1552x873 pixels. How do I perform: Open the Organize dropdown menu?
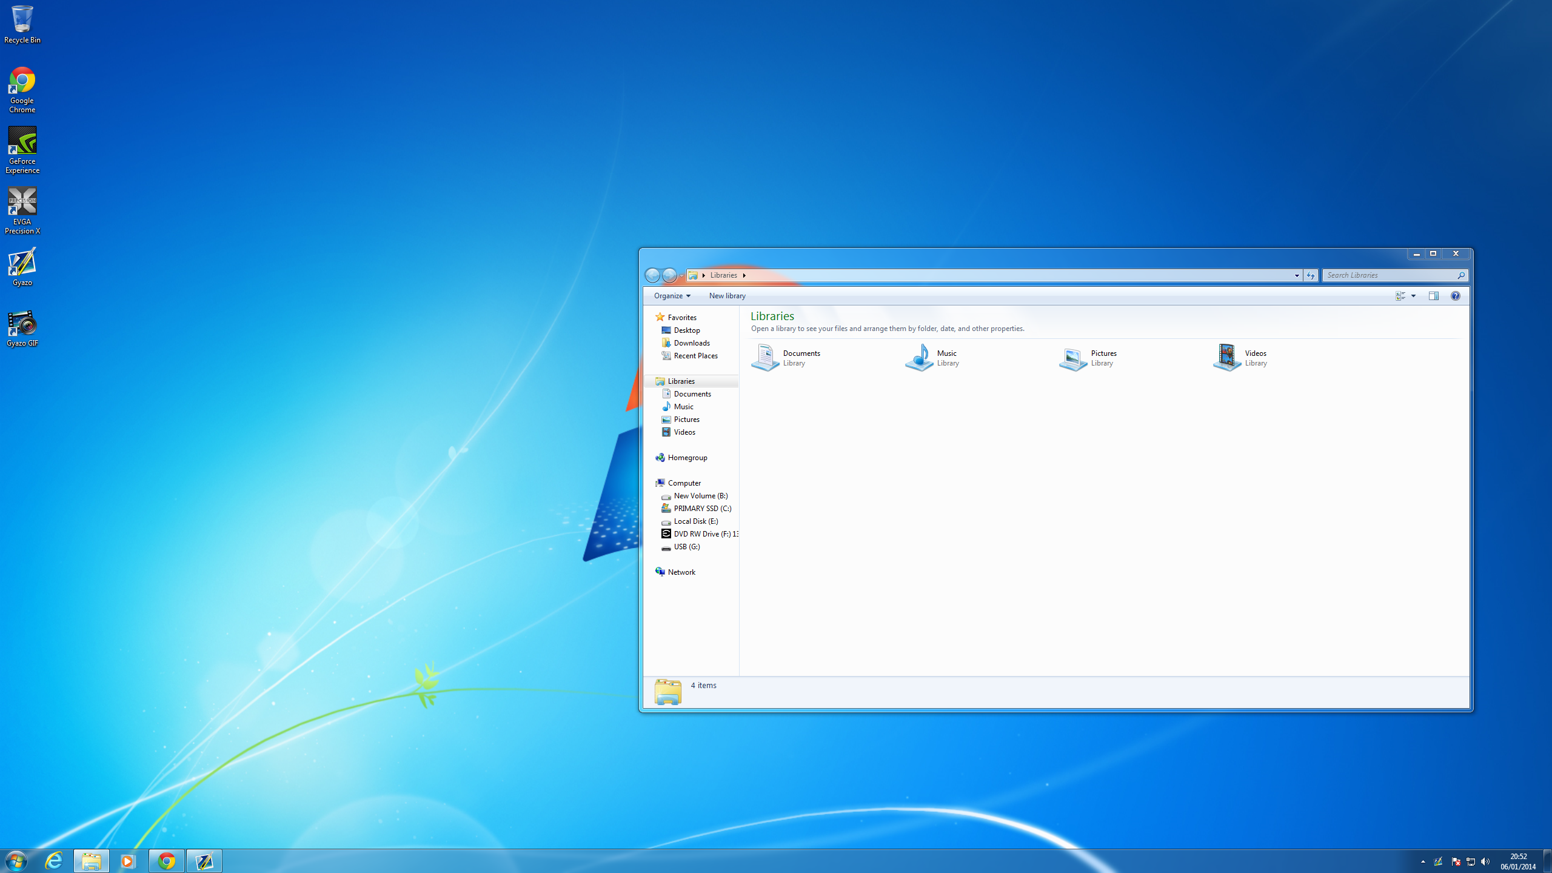(x=672, y=296)
